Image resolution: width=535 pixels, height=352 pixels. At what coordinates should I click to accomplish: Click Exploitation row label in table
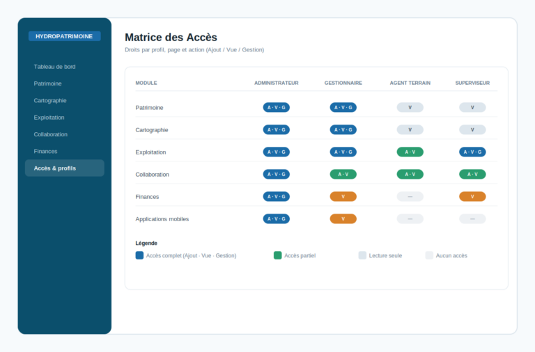(150, 152)
